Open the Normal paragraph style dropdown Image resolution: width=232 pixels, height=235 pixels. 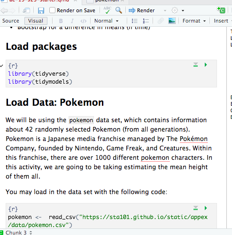pyautogui.click(x=106, y=21)
